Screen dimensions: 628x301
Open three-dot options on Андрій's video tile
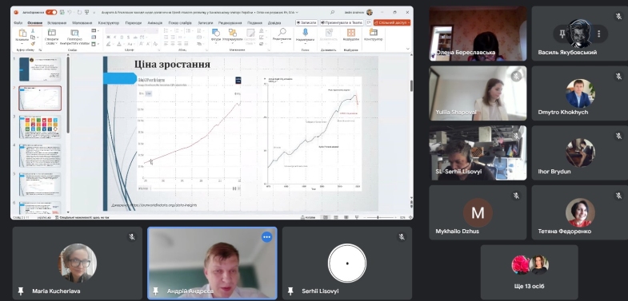coord(266,237)
